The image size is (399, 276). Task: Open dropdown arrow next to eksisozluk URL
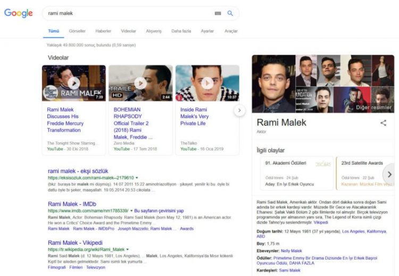[137, 178]
